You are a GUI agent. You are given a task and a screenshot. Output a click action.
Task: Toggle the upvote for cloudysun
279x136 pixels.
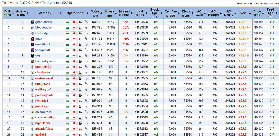pos(68,73)
